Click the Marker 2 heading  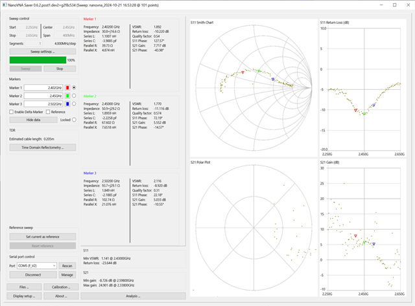pyautogui.click(x=90, y=96)
